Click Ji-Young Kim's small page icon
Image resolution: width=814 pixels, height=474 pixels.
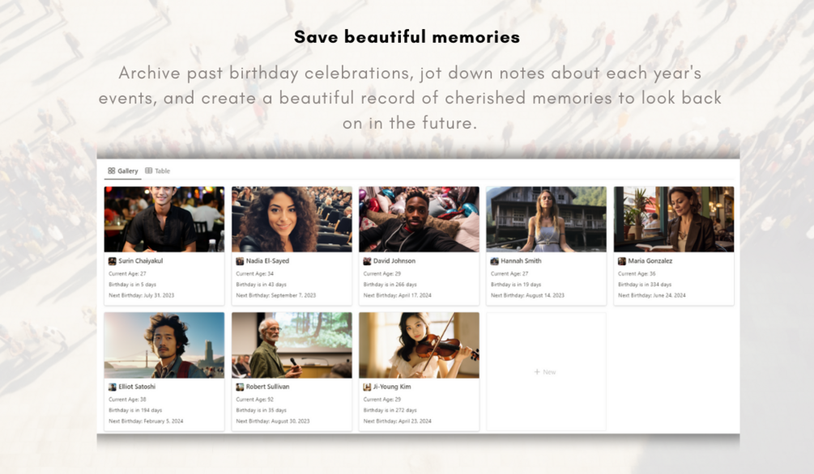click(x=367, y=387)
